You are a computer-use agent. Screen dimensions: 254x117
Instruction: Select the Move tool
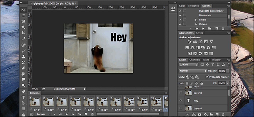[23, 10]
